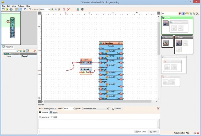Click the Save project toolbar icon
Image resolution: width=201 pixels, height=136 pixels.
[11, 9]
